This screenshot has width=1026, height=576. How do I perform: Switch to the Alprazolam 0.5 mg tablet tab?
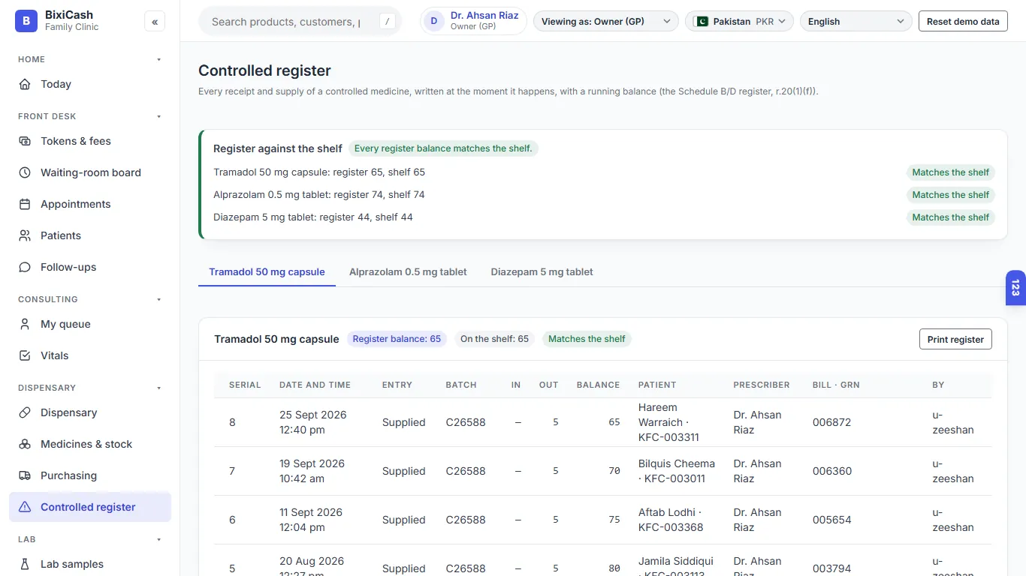[408, 271]
